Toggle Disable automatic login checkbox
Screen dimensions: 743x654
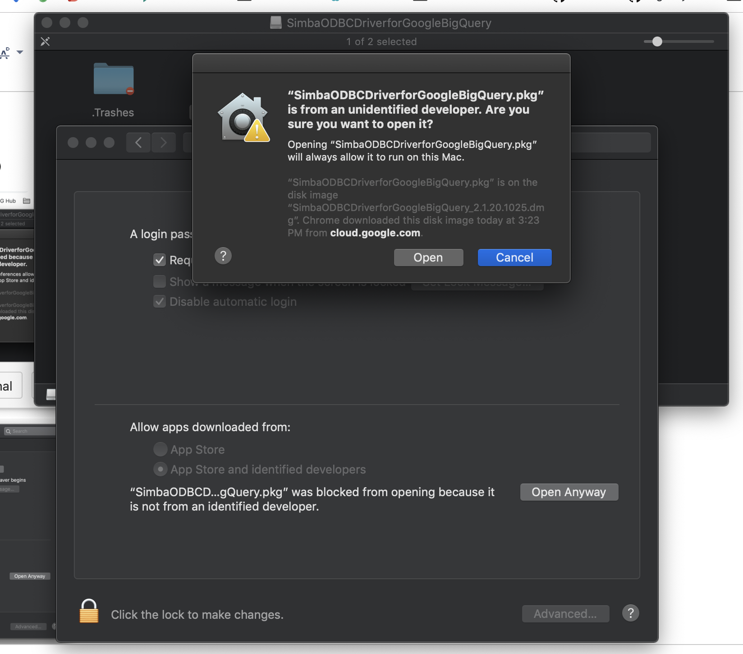click(160, 301)
